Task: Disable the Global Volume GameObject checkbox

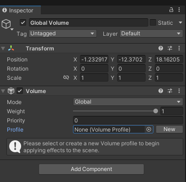Action: [x=23, y=22]
